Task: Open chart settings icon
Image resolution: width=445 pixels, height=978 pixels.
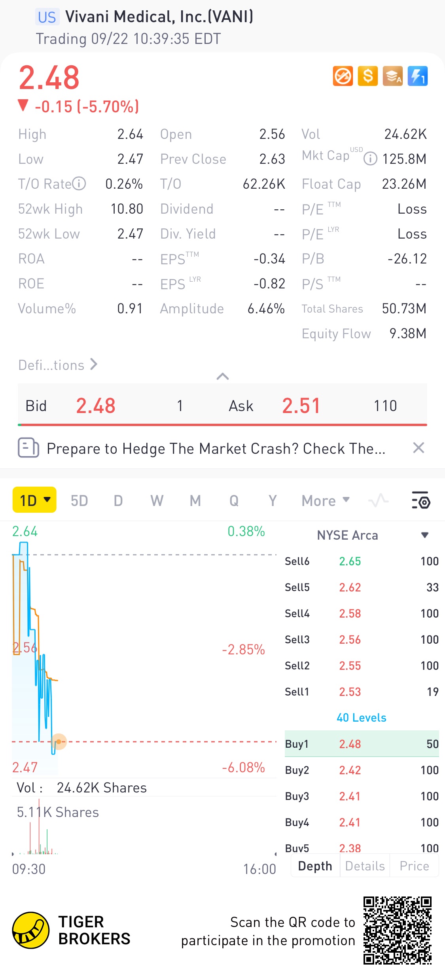Action: tap(421, 500)
